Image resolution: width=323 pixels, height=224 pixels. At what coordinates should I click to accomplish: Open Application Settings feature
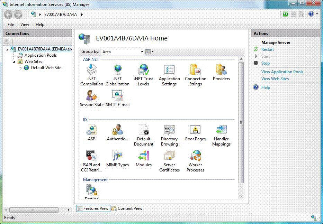169,75
